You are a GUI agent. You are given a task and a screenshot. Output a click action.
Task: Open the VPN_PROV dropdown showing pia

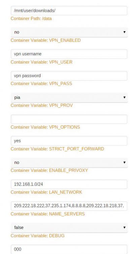pos(69,98)
